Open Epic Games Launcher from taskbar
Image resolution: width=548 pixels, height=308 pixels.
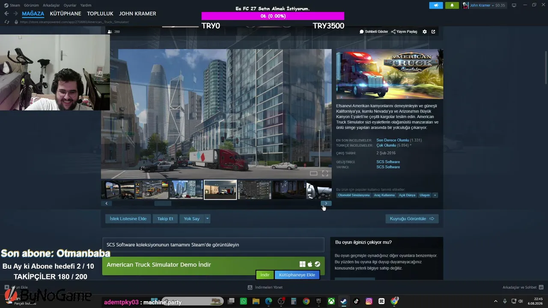pyautogui.click(x=319, y=301)
